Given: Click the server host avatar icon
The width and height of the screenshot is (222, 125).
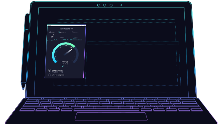Looking at the screenshot, I should coord(50,70).
